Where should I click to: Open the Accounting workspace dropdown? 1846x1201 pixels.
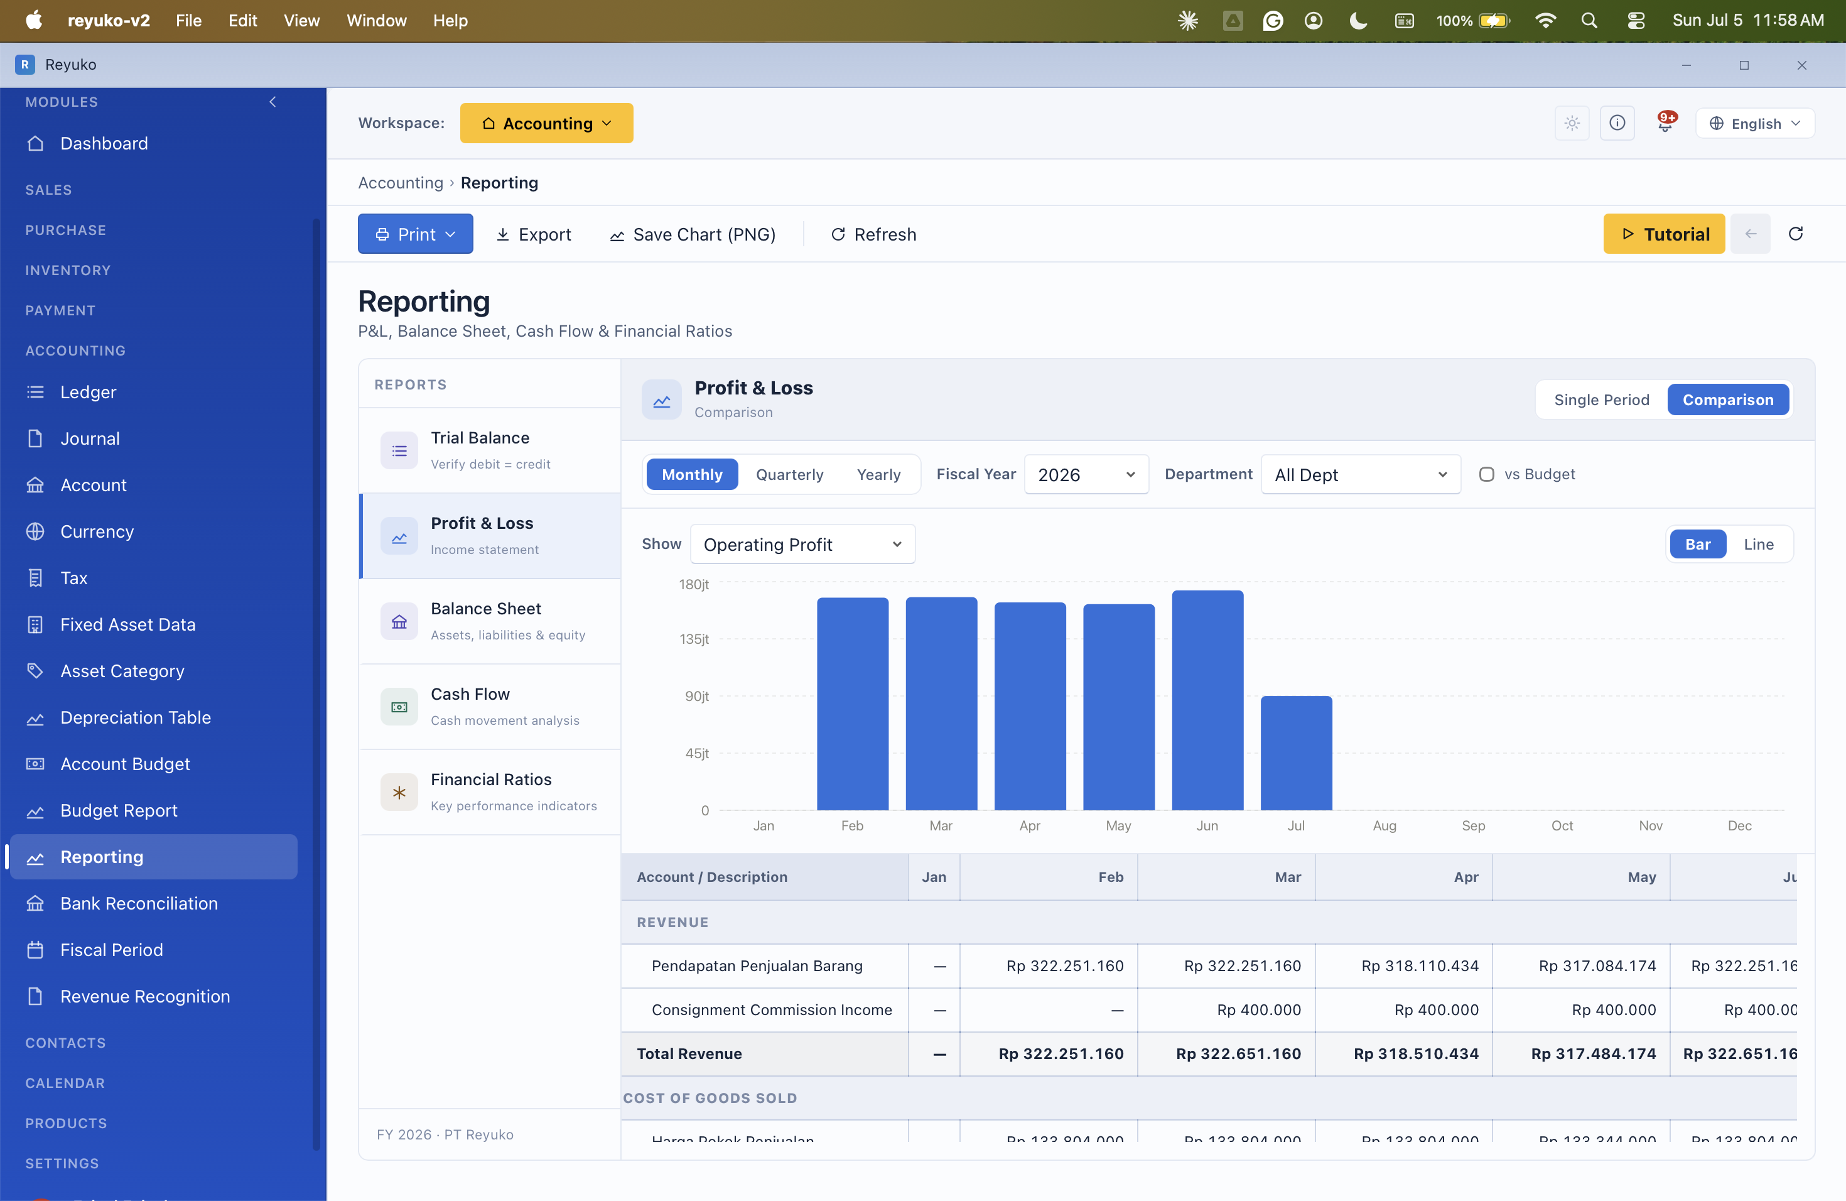[x=546, y=123]
